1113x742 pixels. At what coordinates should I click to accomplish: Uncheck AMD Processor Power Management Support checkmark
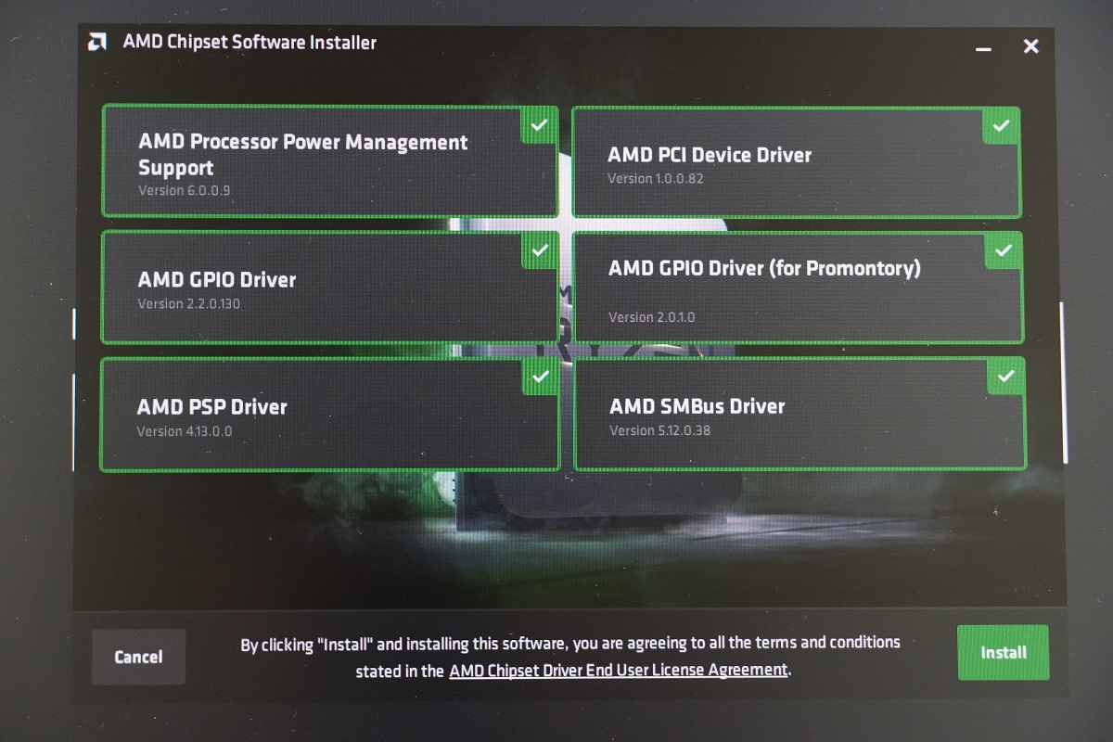[x=539, y=124]
